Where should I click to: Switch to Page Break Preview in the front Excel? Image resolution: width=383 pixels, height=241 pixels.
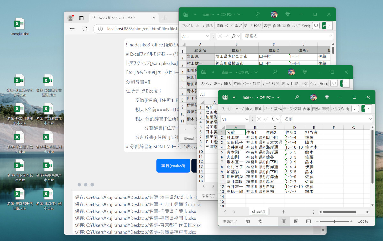coord(308,221)
